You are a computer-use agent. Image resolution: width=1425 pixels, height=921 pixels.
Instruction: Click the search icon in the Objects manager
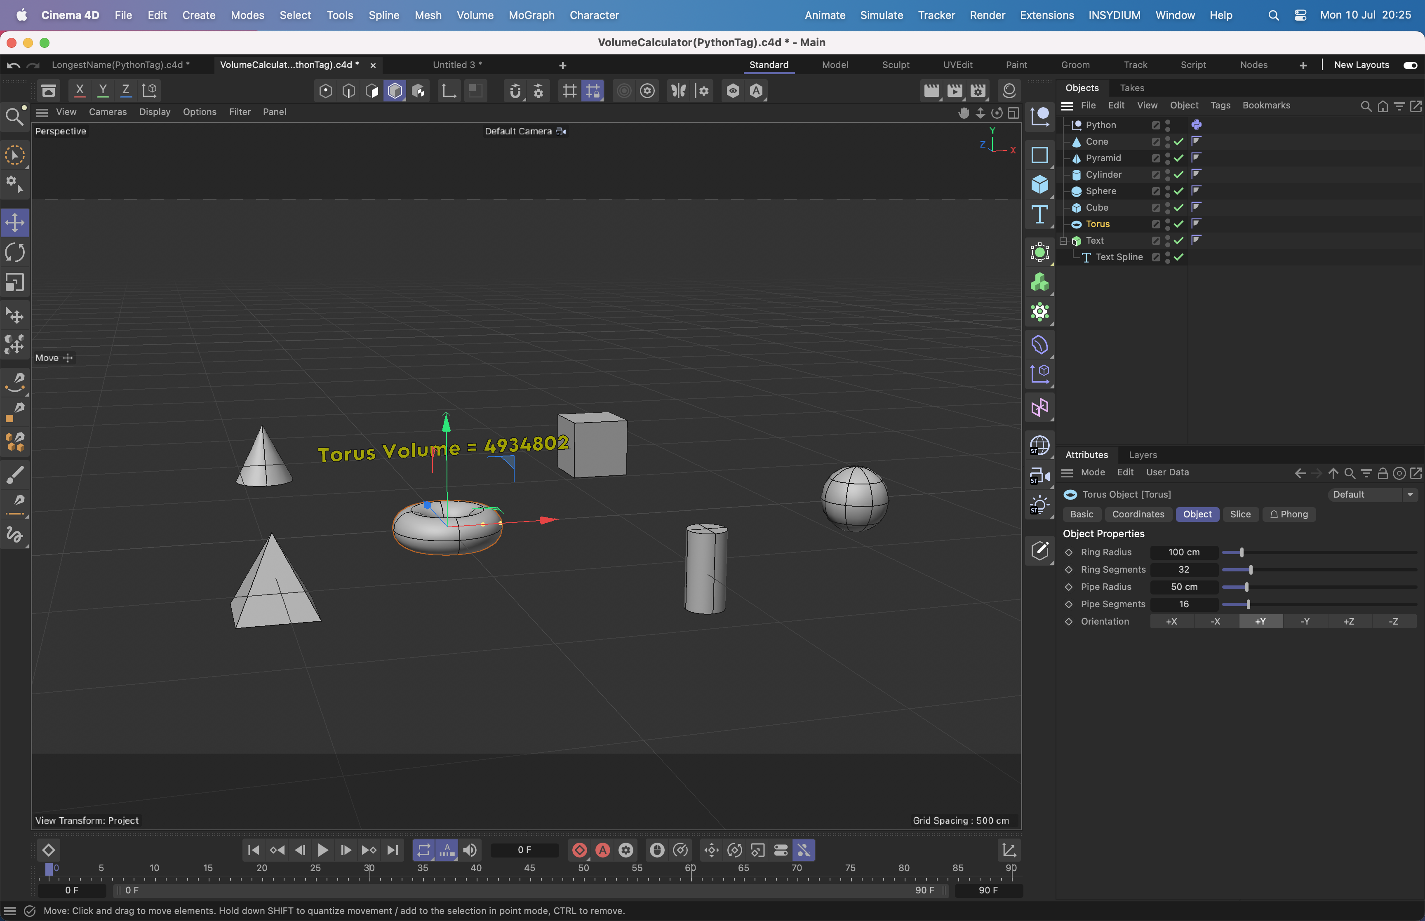coord(1366,106)
